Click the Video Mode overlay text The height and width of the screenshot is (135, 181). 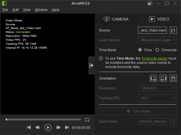[14, 21]
